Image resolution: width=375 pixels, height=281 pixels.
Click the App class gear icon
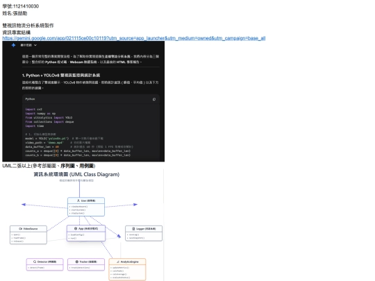(76, 228)
